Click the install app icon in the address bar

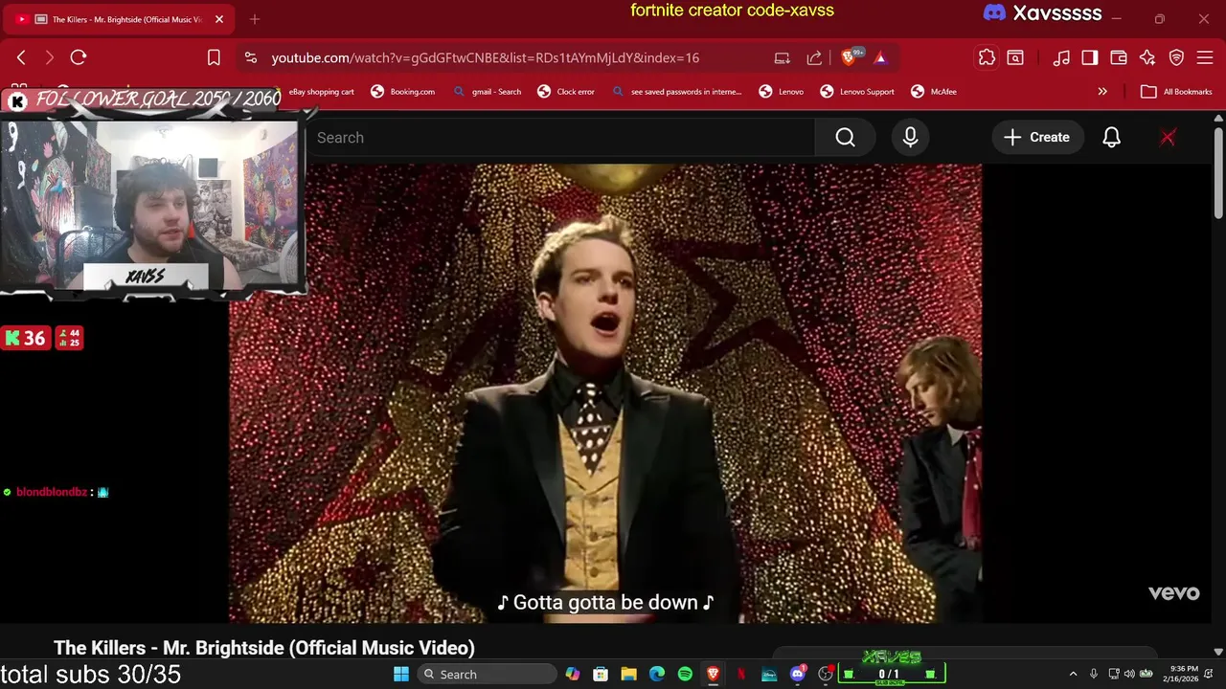tap(783, 57)
